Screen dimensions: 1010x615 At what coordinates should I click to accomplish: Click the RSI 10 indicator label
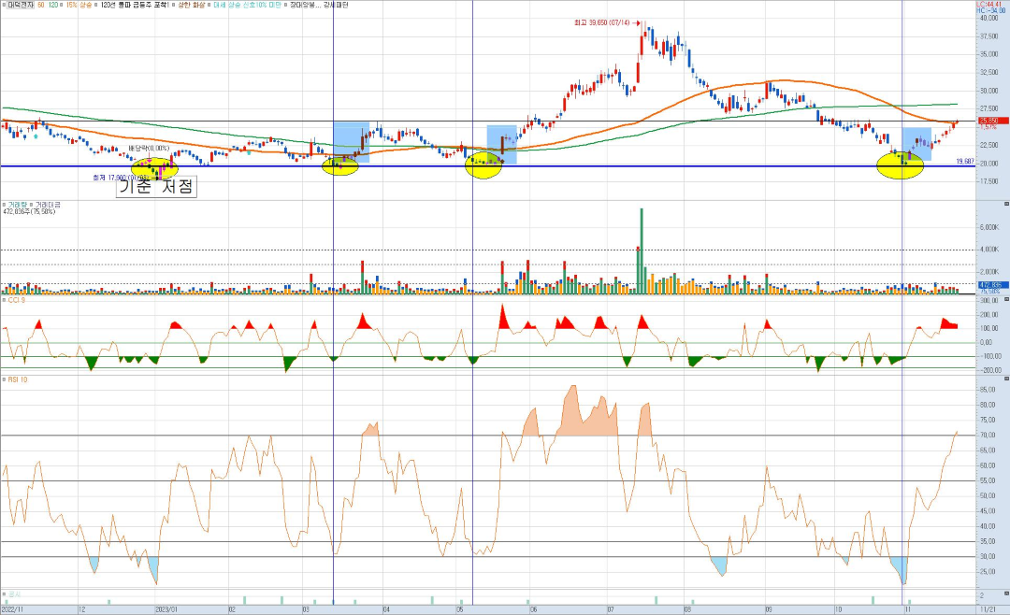click(x=16, y=380)
